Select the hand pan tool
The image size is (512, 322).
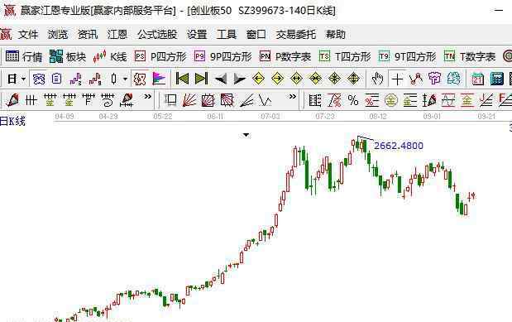coord(377,79)
